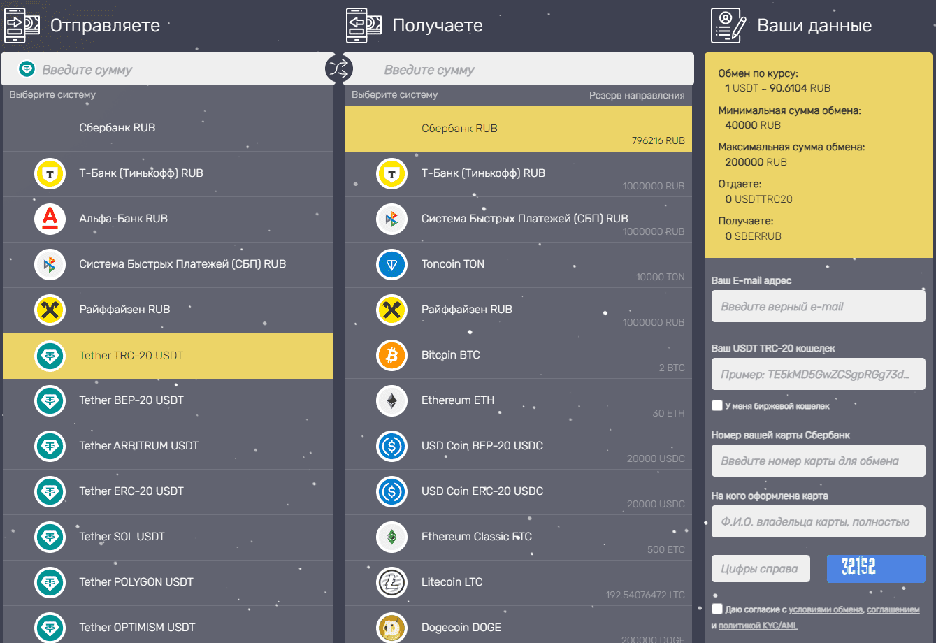This screenshot has width=936, height=643.
Task: Tick the agreement consent checkbox
Action: click(x=717, y=609)
